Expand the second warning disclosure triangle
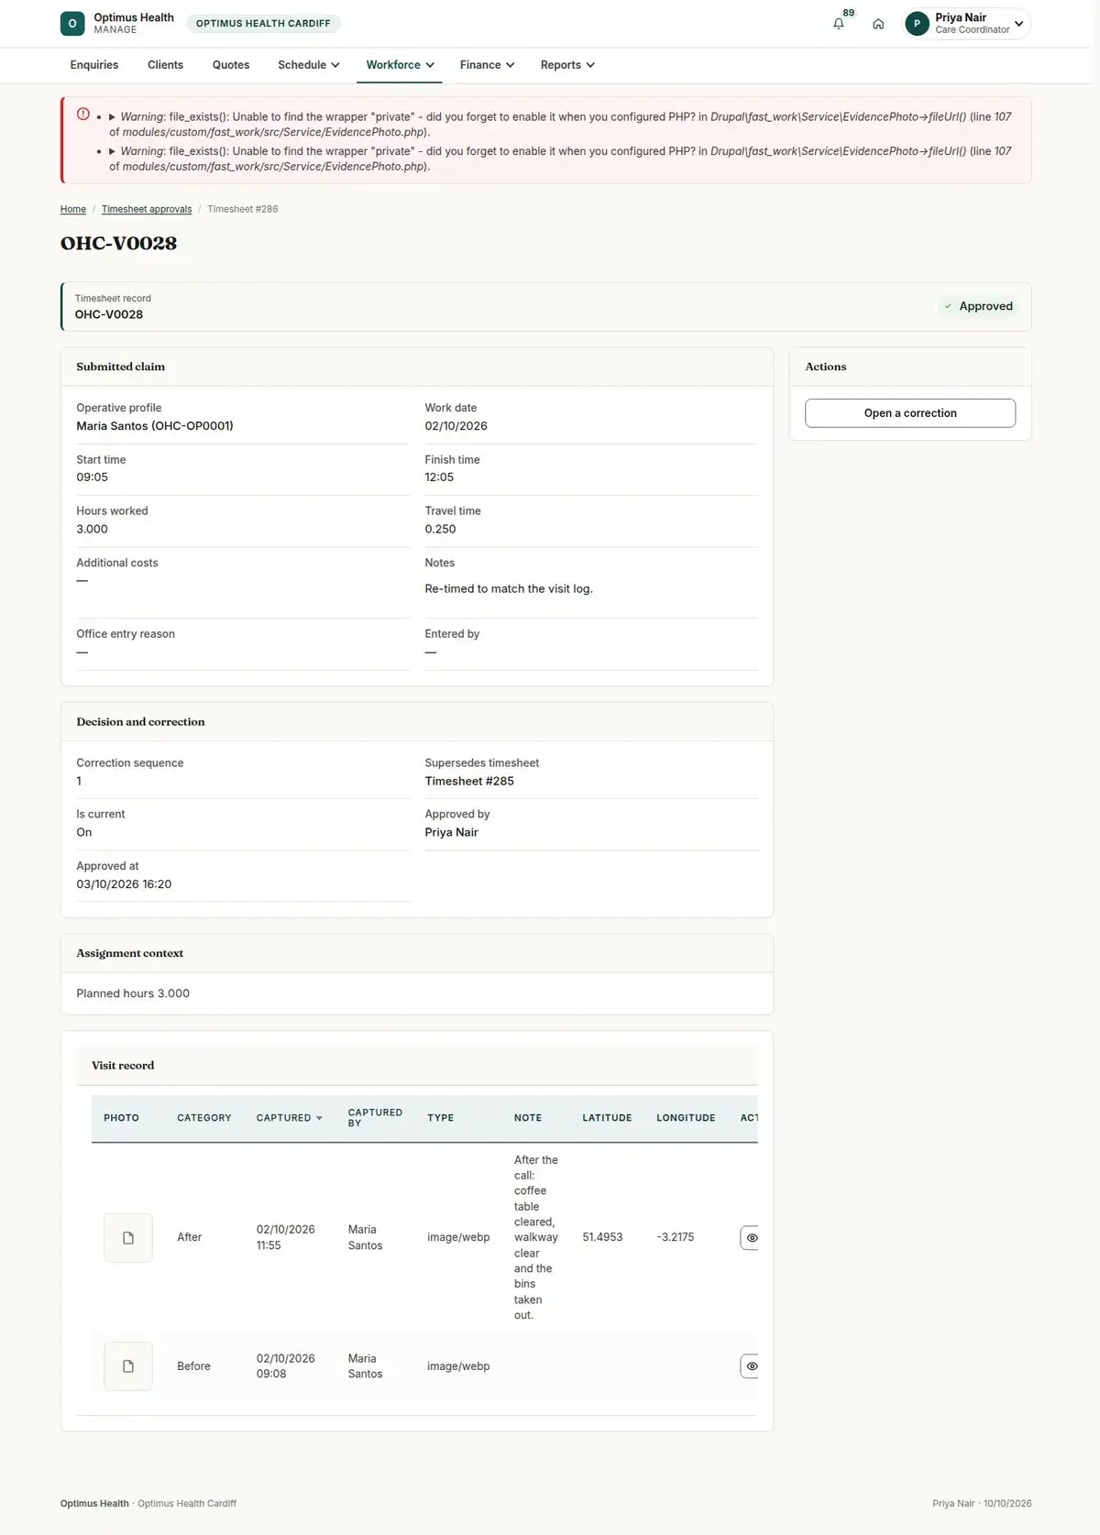Screen dimensions: 1100x1535 click(x=112, y=151)
